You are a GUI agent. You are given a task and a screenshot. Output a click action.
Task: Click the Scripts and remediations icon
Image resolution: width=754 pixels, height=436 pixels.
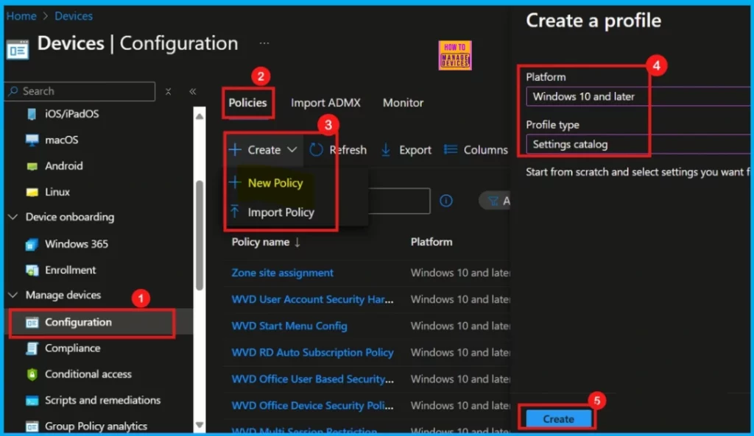pyautogui.click(x=32, y=401)
